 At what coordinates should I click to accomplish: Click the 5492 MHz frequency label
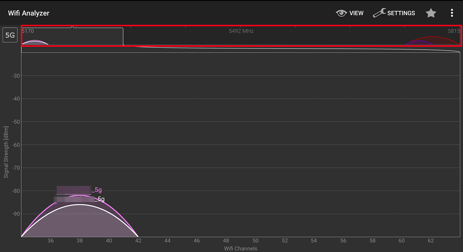click(241, 31)
